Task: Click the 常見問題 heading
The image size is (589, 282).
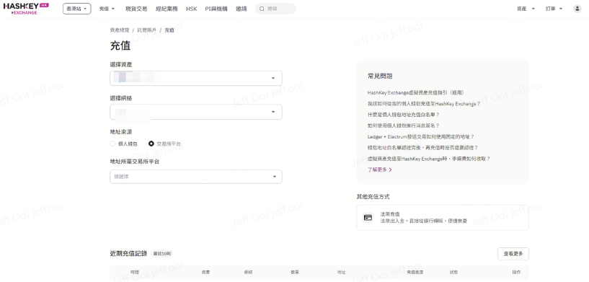Action: coord(380,76)
